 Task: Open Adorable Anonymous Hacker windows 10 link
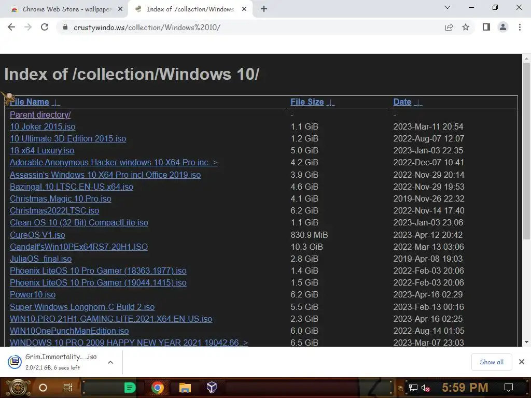[114, 162]
